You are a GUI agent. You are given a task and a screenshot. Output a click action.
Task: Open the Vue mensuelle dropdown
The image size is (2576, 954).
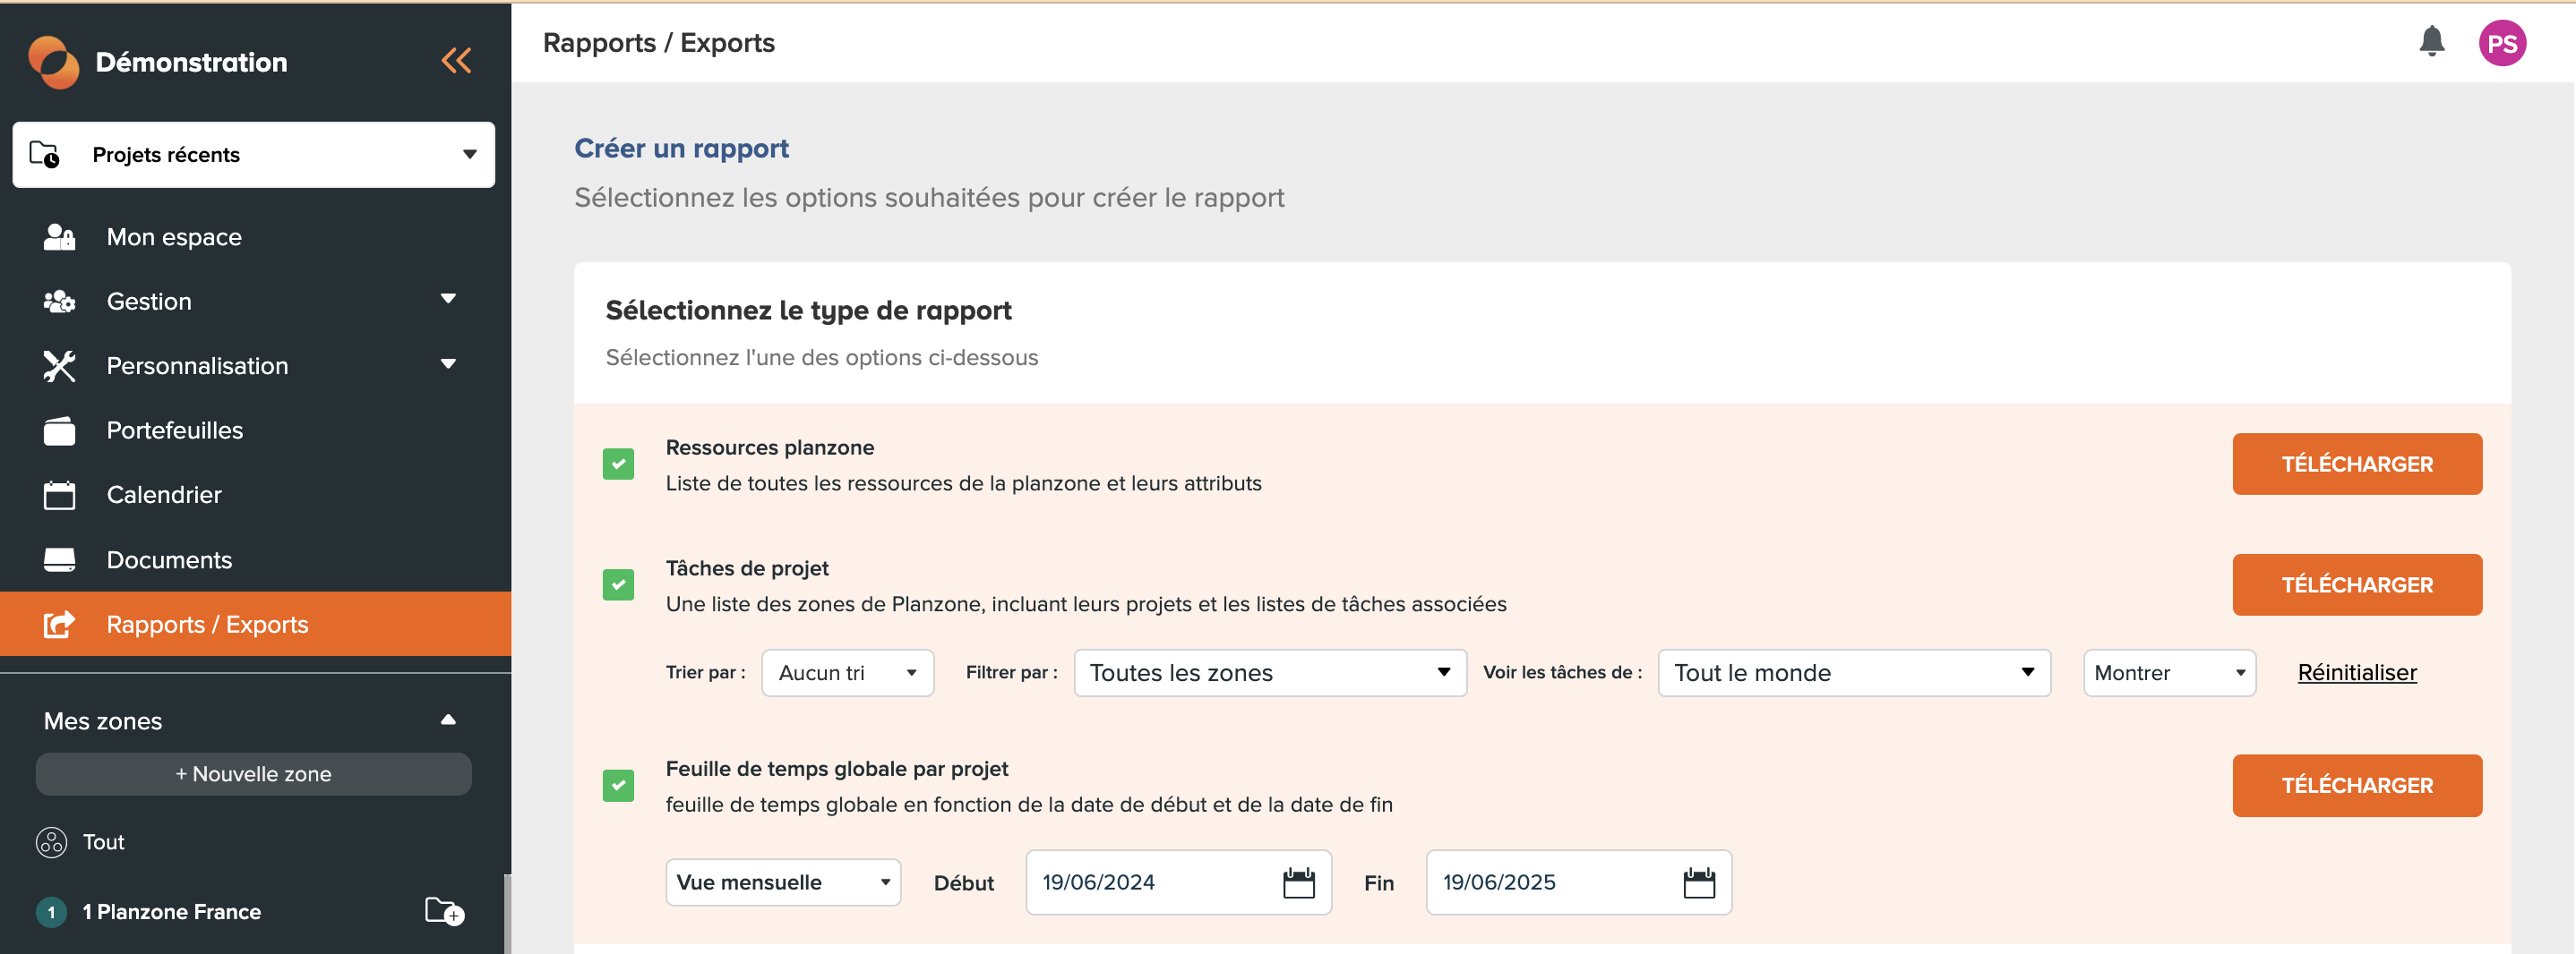click(x=783, y=882)
